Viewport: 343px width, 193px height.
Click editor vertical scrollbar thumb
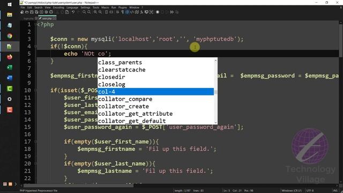[341, 41]
